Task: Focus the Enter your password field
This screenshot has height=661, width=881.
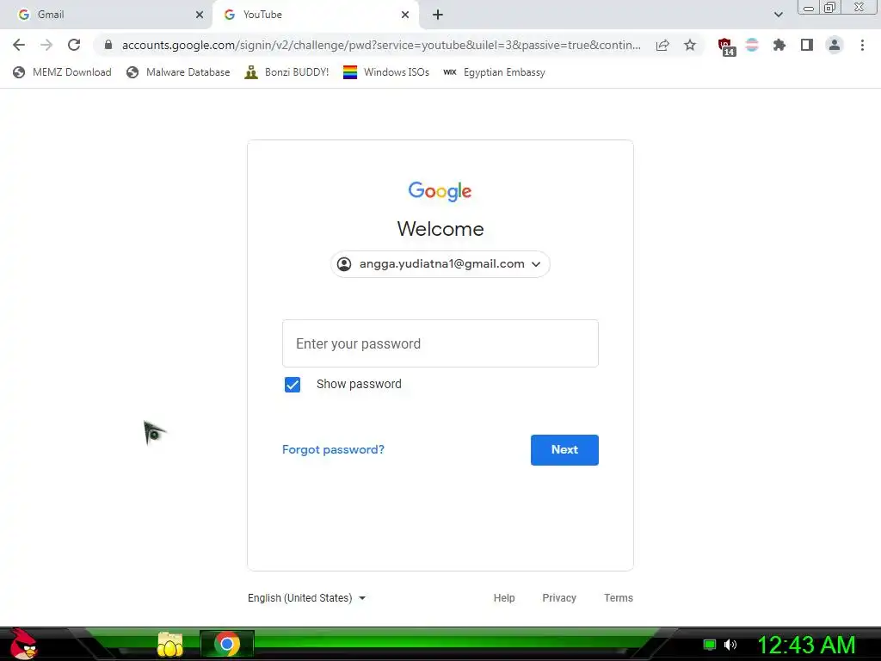Action: point(440,343)
